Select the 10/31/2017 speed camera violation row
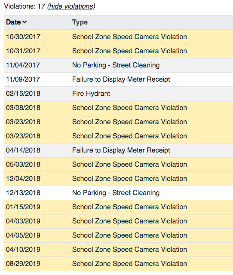The height and width of the screenshot is (275, 233). point(118,51)
